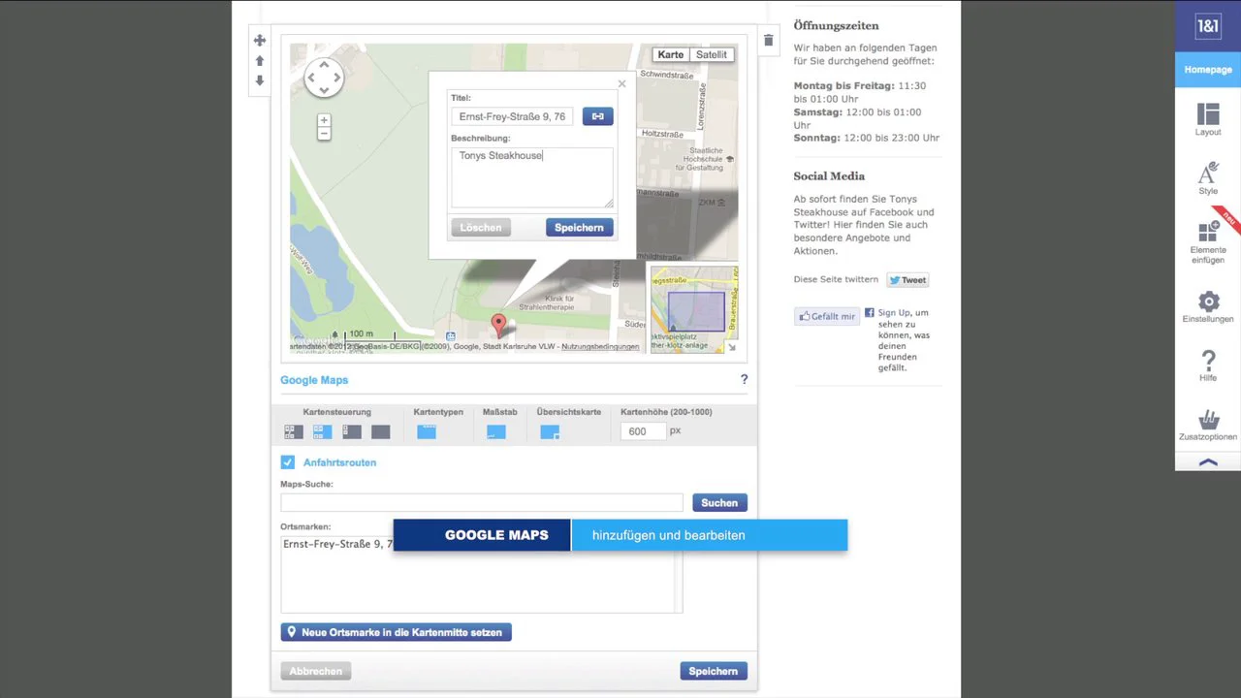Click the Titel input in the popup

[x=512, y=116]
